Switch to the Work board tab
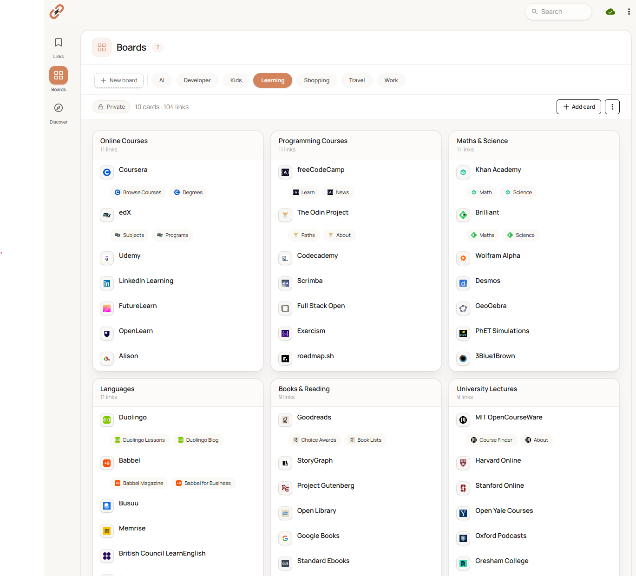636x576 pixels. (391, 80)
